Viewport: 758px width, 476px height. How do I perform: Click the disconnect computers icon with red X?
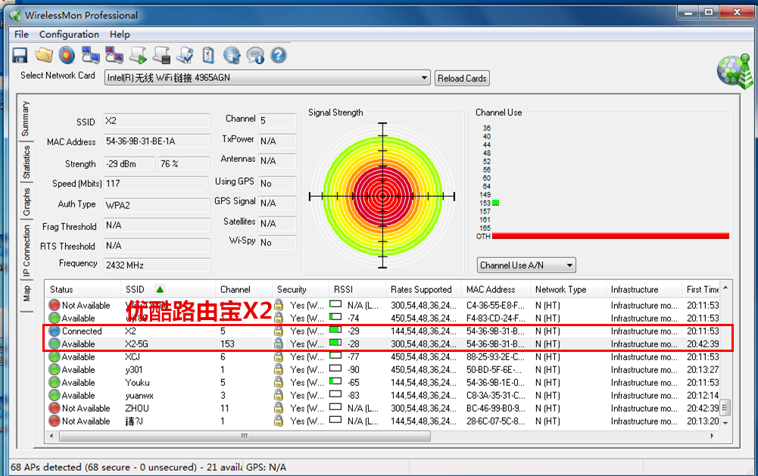(114, 55)
